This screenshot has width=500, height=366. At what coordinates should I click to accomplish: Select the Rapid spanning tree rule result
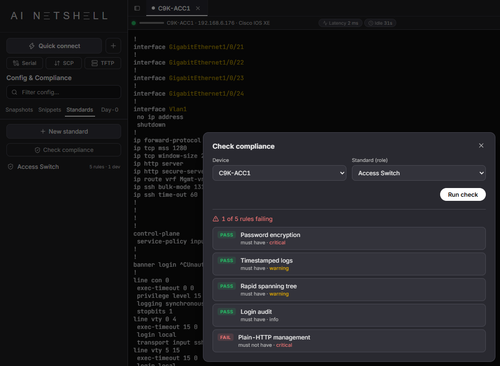349,290
